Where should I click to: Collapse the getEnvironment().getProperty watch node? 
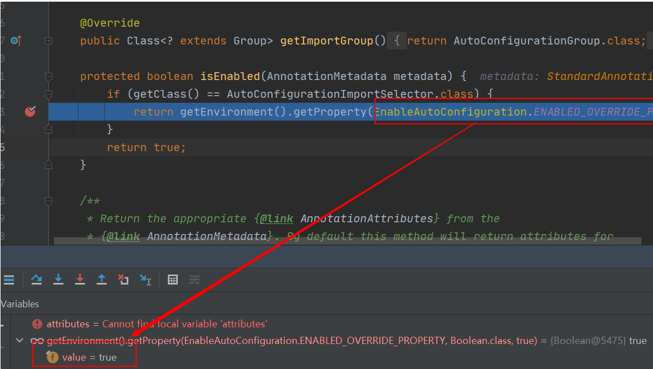(x=19, y=340)
